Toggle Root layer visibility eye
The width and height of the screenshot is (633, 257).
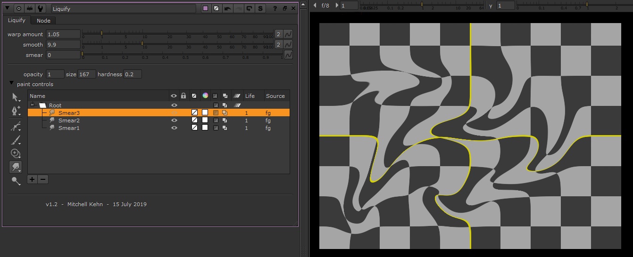[x=174, y=105]
